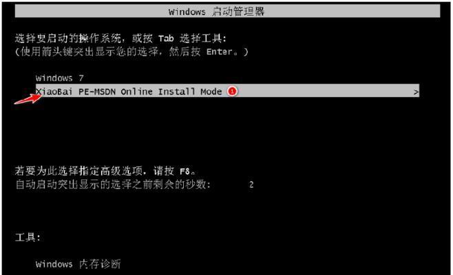Select the Windows 7 boot entry

59,78
